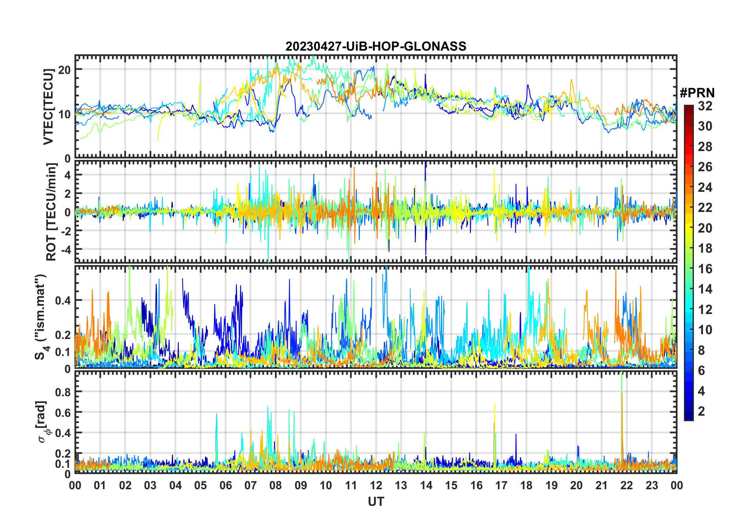Select the VTEC[TECU] y-axis label

(48, 107)
